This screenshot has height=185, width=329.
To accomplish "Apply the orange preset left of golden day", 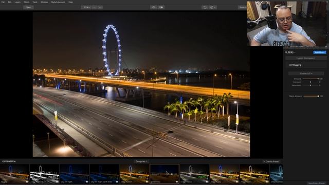I will [x=134, y=174].
